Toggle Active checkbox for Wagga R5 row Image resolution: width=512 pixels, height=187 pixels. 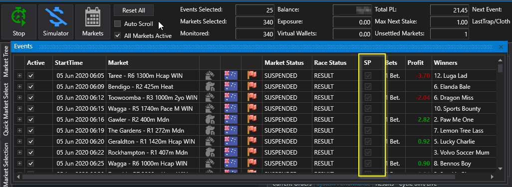(x=31, y=109)
